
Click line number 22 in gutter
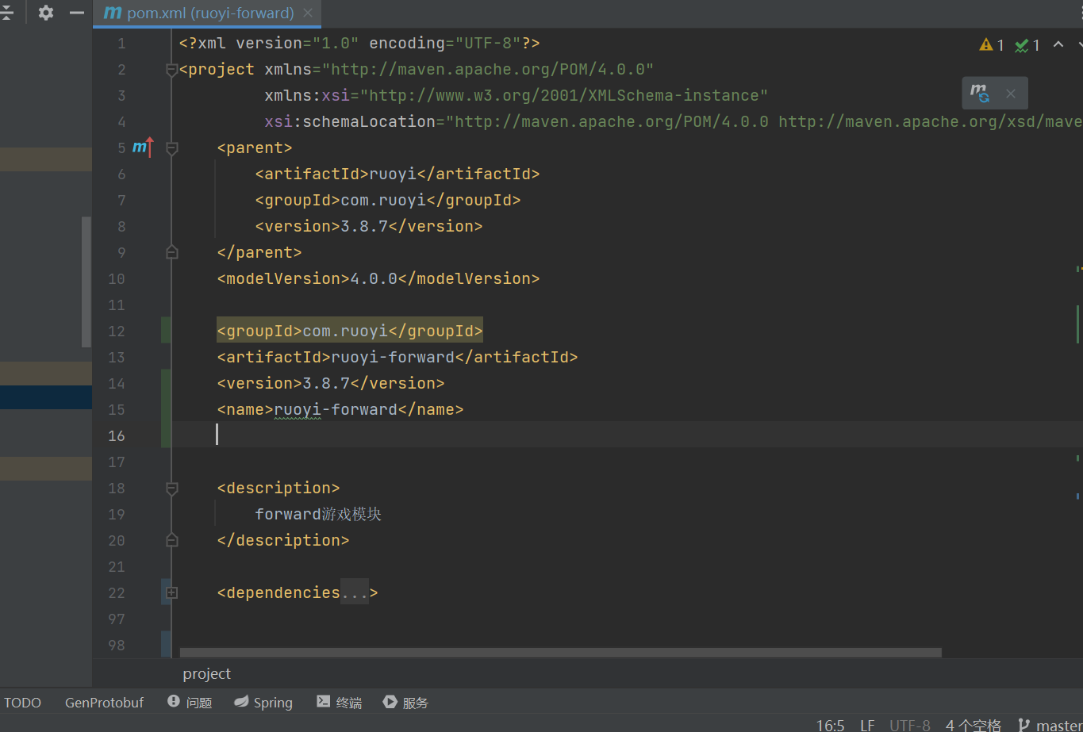pyautogui.click(x=116, y=592)
